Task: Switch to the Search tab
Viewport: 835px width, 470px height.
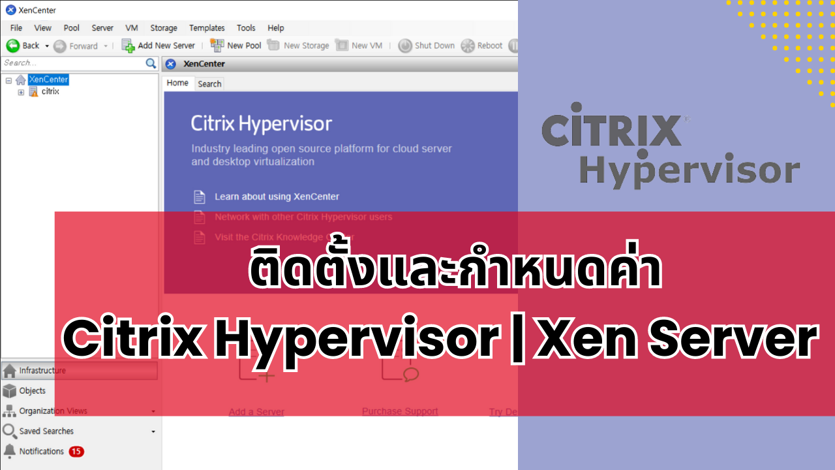Action: 209,84
